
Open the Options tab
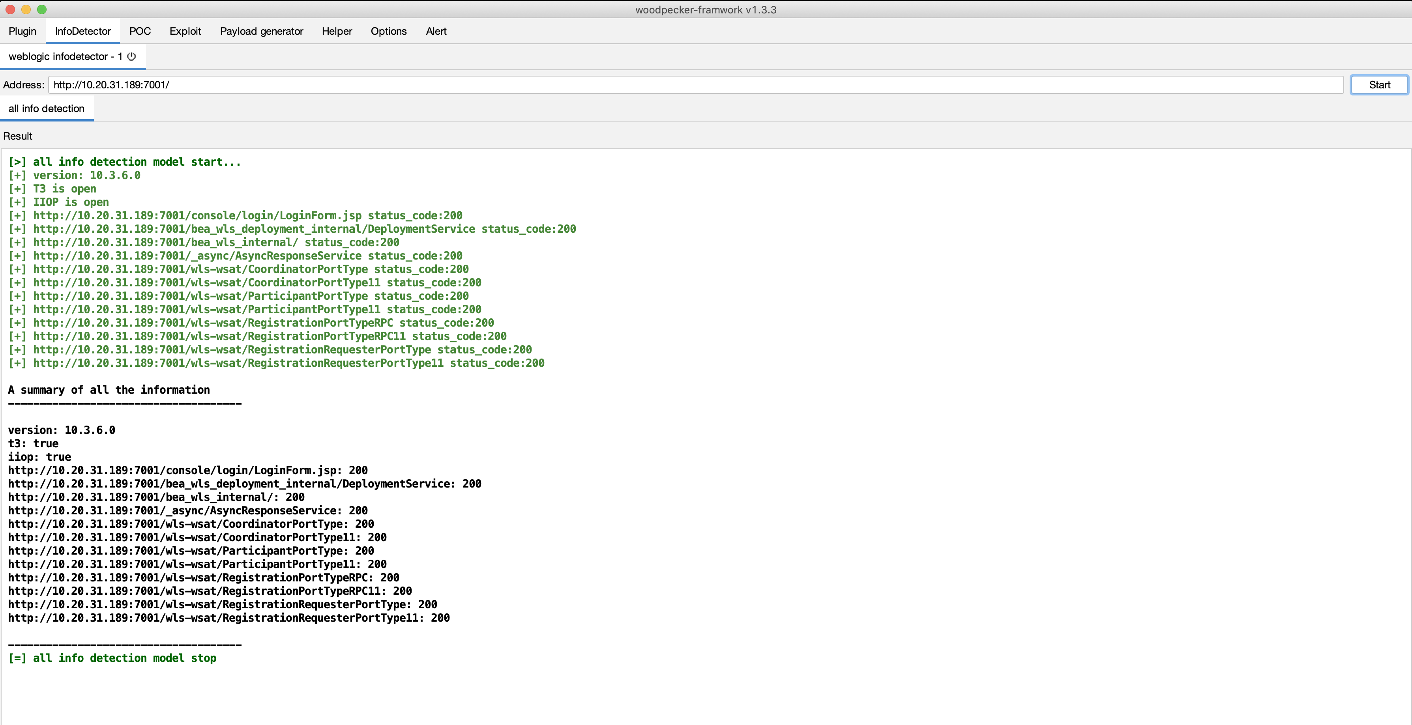(389, 31)
